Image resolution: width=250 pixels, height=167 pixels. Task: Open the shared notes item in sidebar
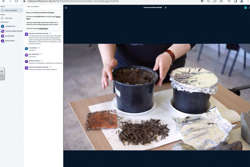pyautogui.click(x=12, y=18)
